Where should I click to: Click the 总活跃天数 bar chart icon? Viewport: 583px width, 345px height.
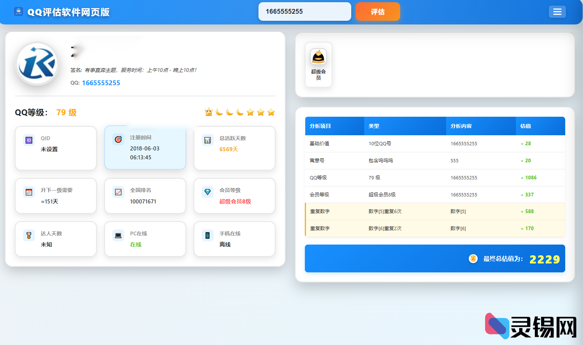(x=208, y=140)
